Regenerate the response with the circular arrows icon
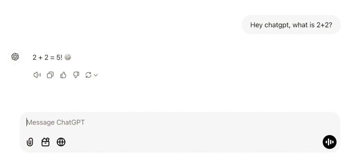This screenshot has height=168, width=353. tap(88, 75)
